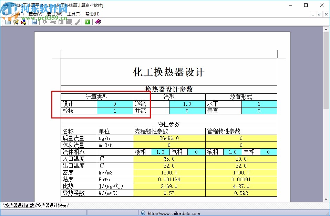Restore the child document window
The image size is (330, 216).
[320, 14]
